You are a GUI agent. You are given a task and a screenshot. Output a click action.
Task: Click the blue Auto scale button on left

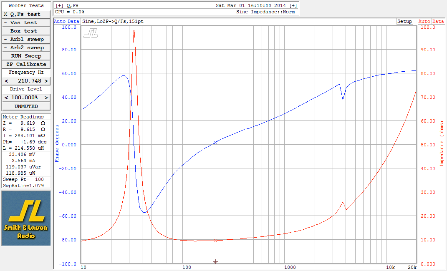click(x=60, y=21)
